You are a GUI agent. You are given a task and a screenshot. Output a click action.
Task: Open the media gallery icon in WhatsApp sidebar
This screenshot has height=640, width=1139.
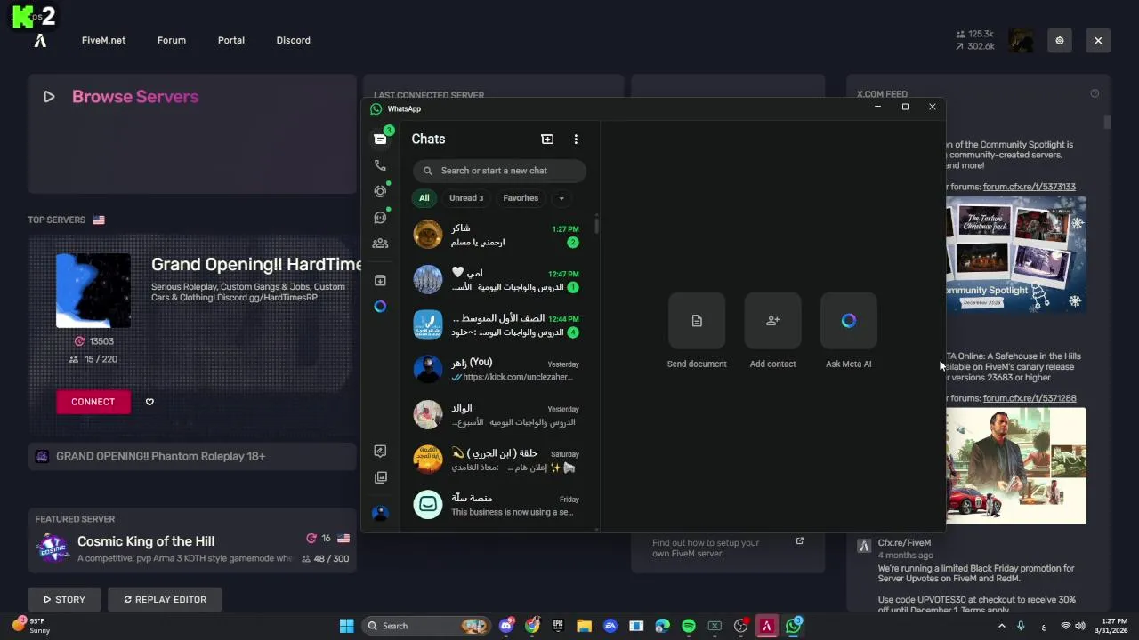pyautogui.click(x=380, y=477)
